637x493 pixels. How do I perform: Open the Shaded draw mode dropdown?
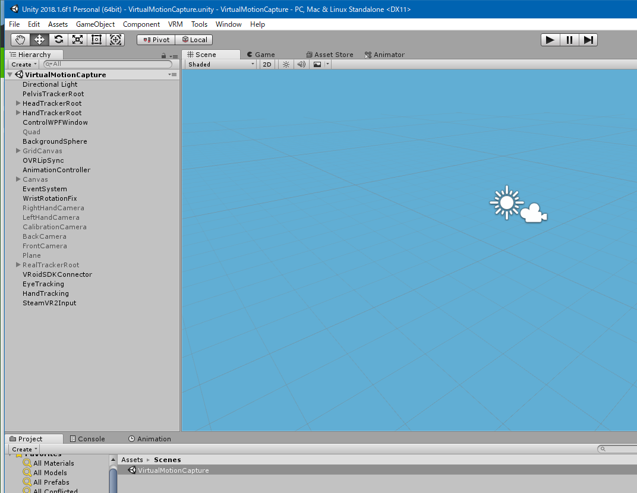point(222,64)
